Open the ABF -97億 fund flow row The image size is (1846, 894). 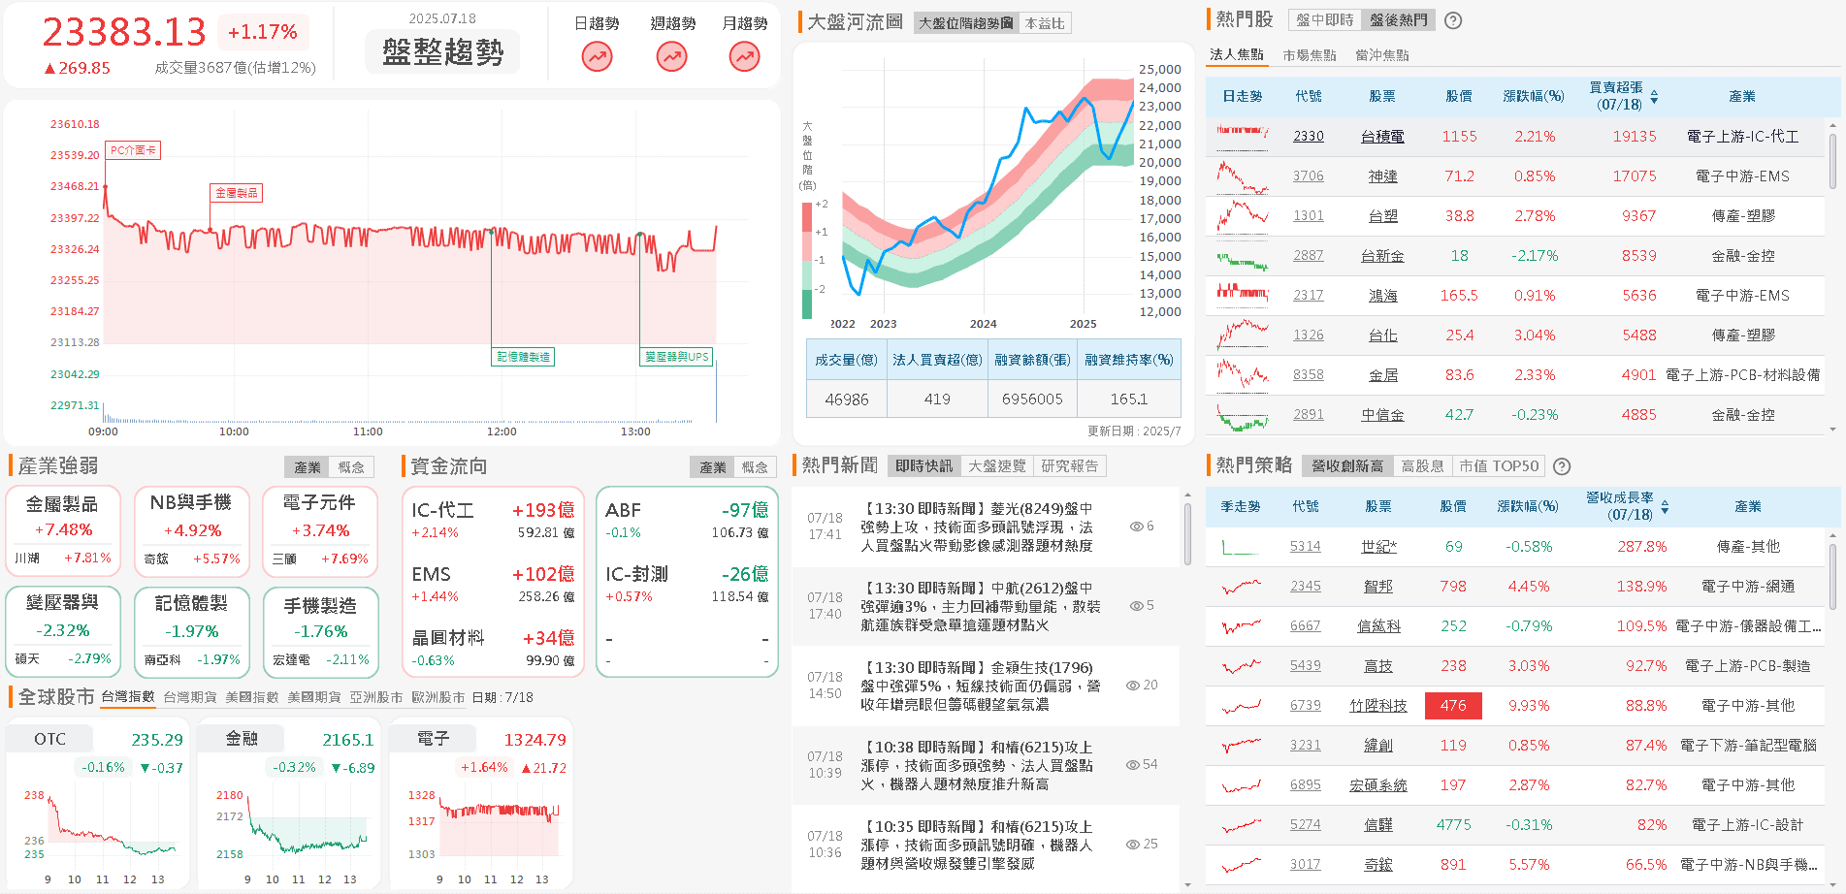687,521
